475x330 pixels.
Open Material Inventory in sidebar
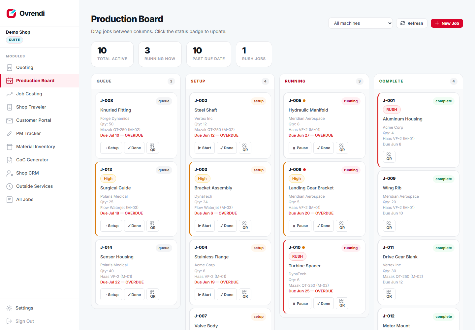[x=40, y=147]
